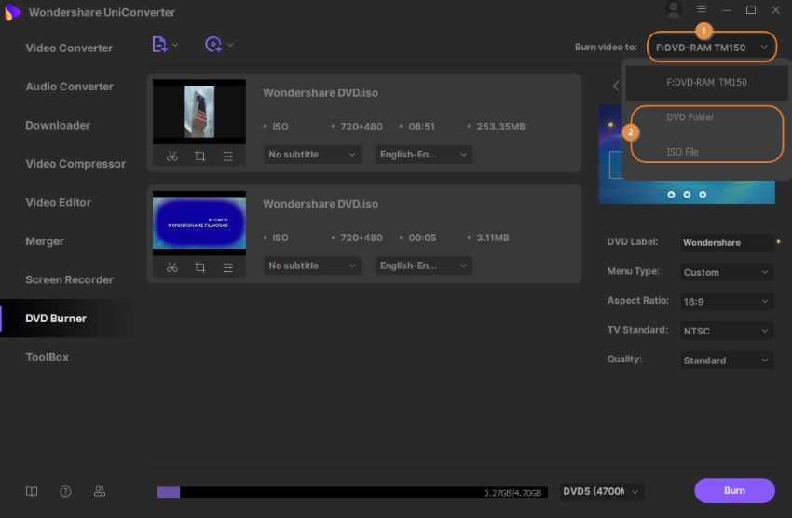Click the Add Files icon in toolbar

[159, 45]
